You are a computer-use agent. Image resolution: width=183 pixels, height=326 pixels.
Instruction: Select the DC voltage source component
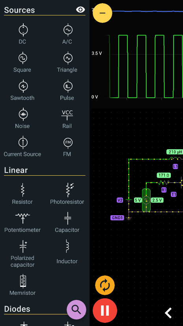point(23,34)
